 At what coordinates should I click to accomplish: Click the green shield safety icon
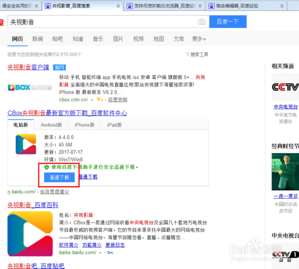pos(47,167)
